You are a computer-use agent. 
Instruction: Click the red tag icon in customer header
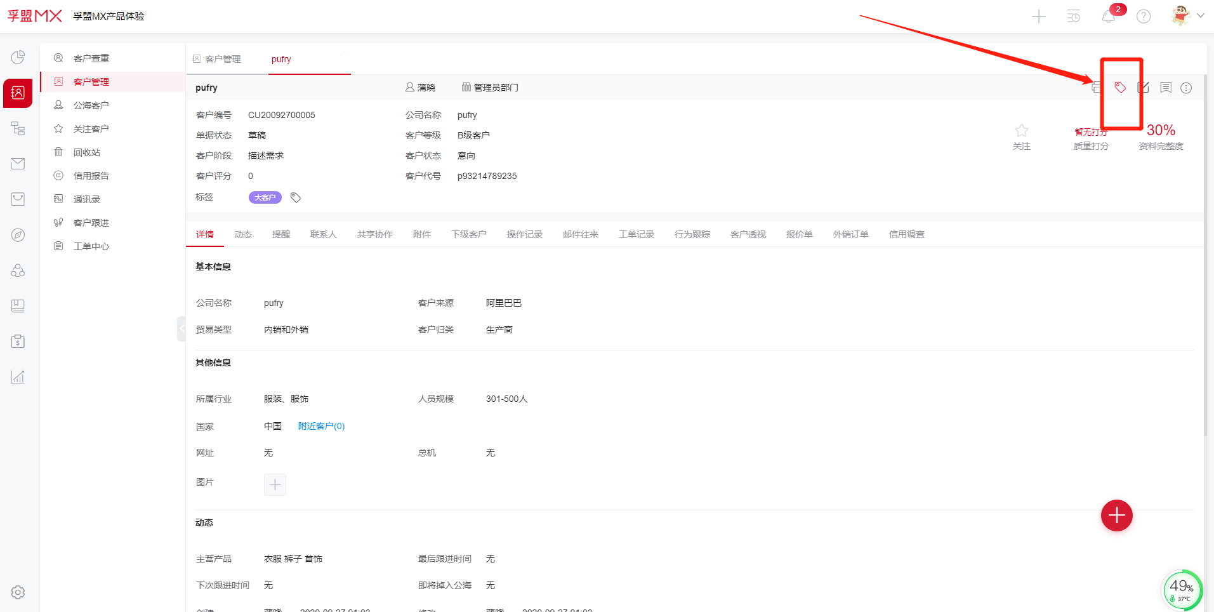point(1120,88)
